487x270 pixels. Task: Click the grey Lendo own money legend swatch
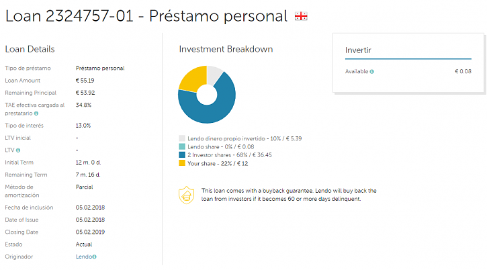pos(182,138)
